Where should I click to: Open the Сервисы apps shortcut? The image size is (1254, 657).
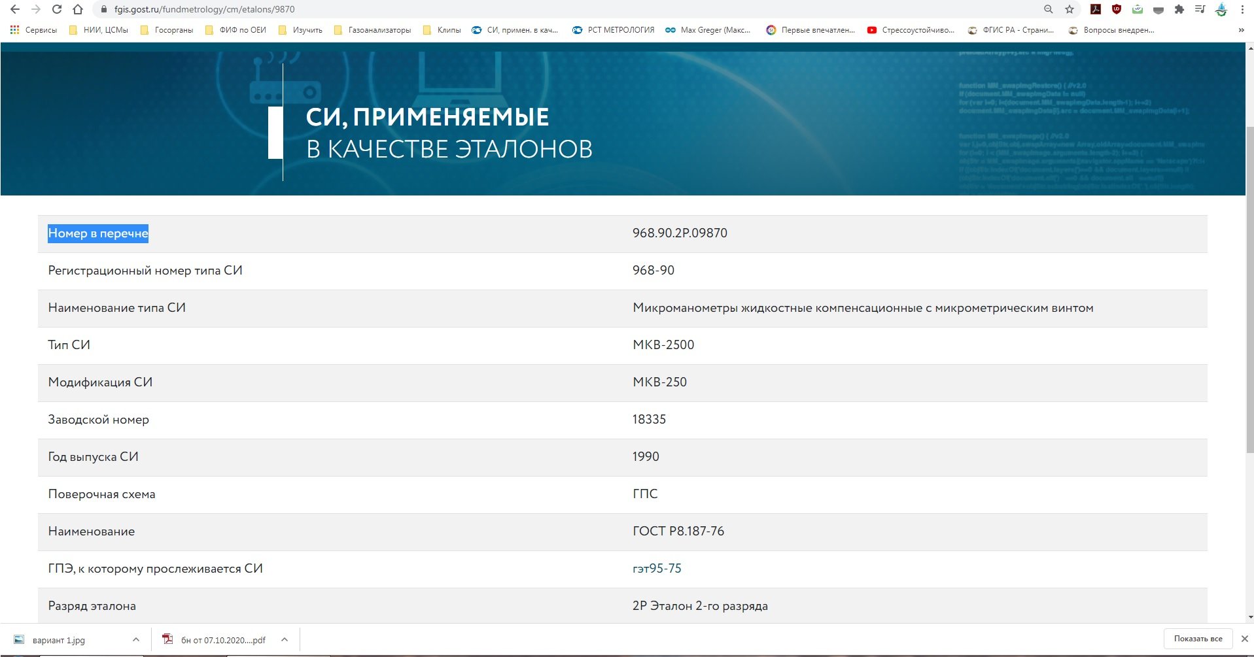(34, 30)
